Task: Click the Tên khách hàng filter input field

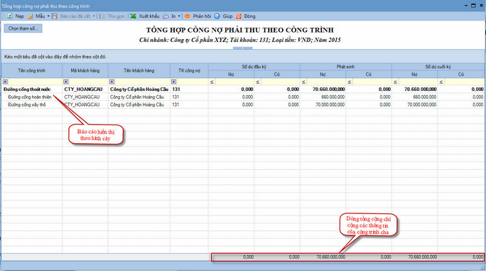Action: 142,82
